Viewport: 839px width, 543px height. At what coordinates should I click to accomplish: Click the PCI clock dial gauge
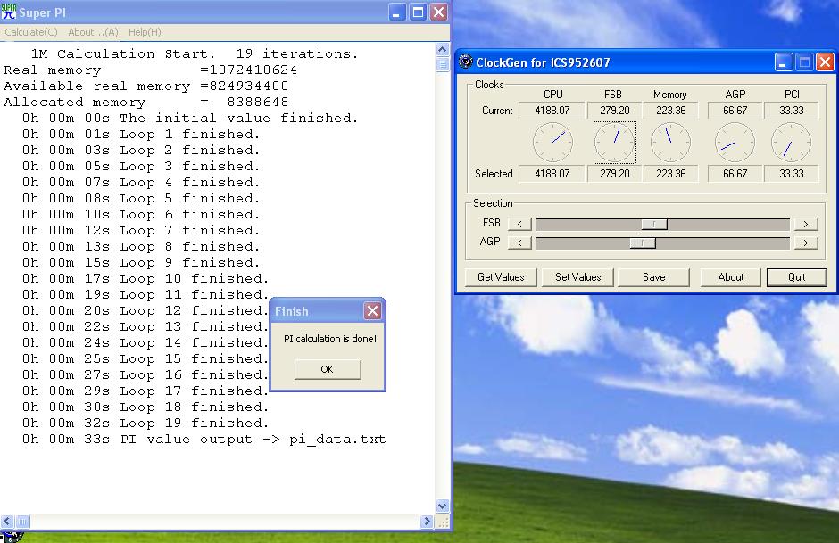[x=791, y=142]
